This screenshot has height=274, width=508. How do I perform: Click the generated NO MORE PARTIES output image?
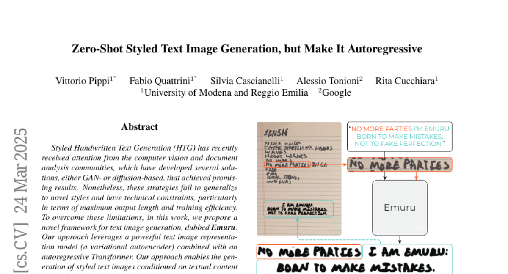click(x=309, y=252)
